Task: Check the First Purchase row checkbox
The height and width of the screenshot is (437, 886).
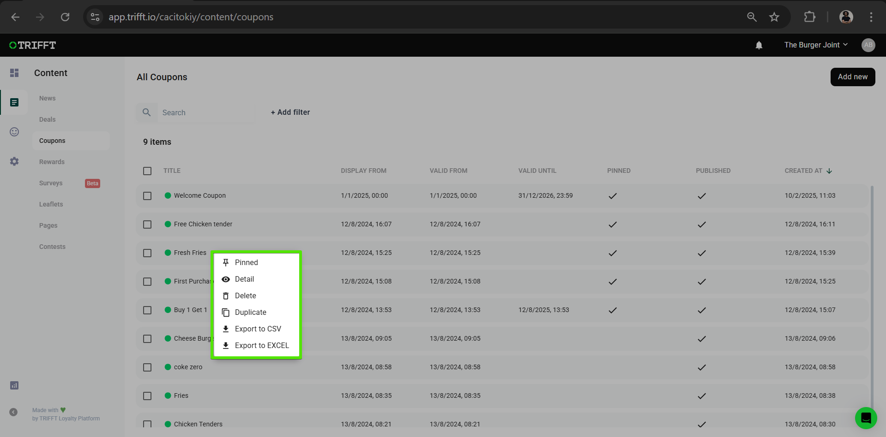Action: [147, 282]
